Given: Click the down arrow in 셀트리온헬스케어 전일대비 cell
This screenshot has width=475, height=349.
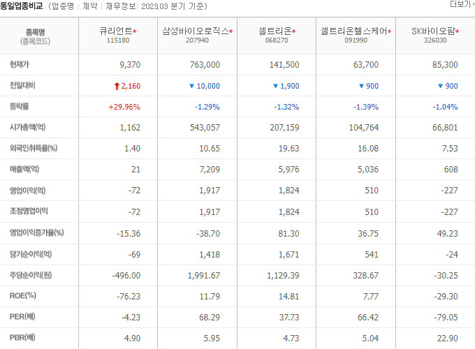Looking at the screenshot, I should [x=361, y=86].
